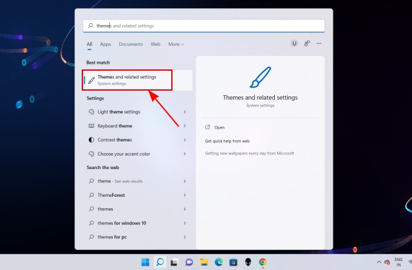The height and width of the screenshot is (270, 412).
Task: Open Microsoft Store from taskbar
Action: (233, 262)
